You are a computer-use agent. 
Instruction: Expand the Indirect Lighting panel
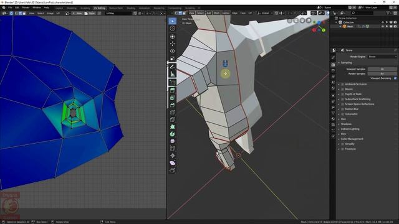point(339,129)
